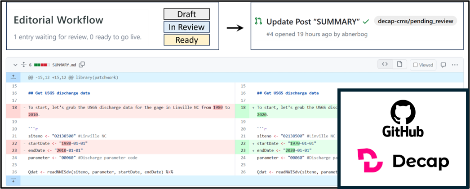Click the expand-all diff lines icon

[x=23, y=65]
